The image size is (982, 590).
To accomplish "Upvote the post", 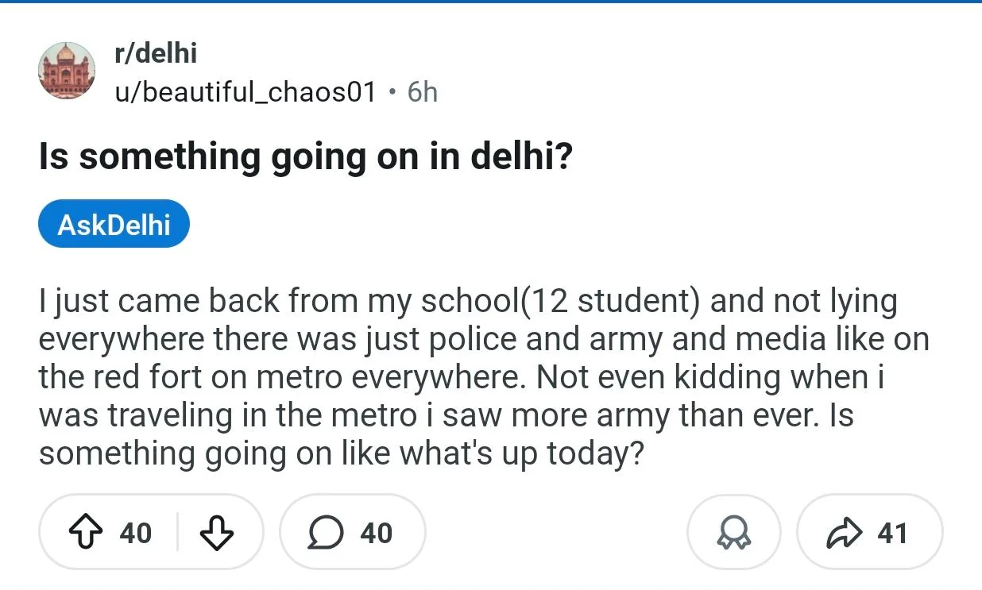I will [86, 533].
